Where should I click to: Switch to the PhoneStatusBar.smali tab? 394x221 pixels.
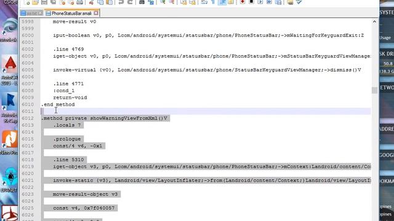click(x=71, y=14)
